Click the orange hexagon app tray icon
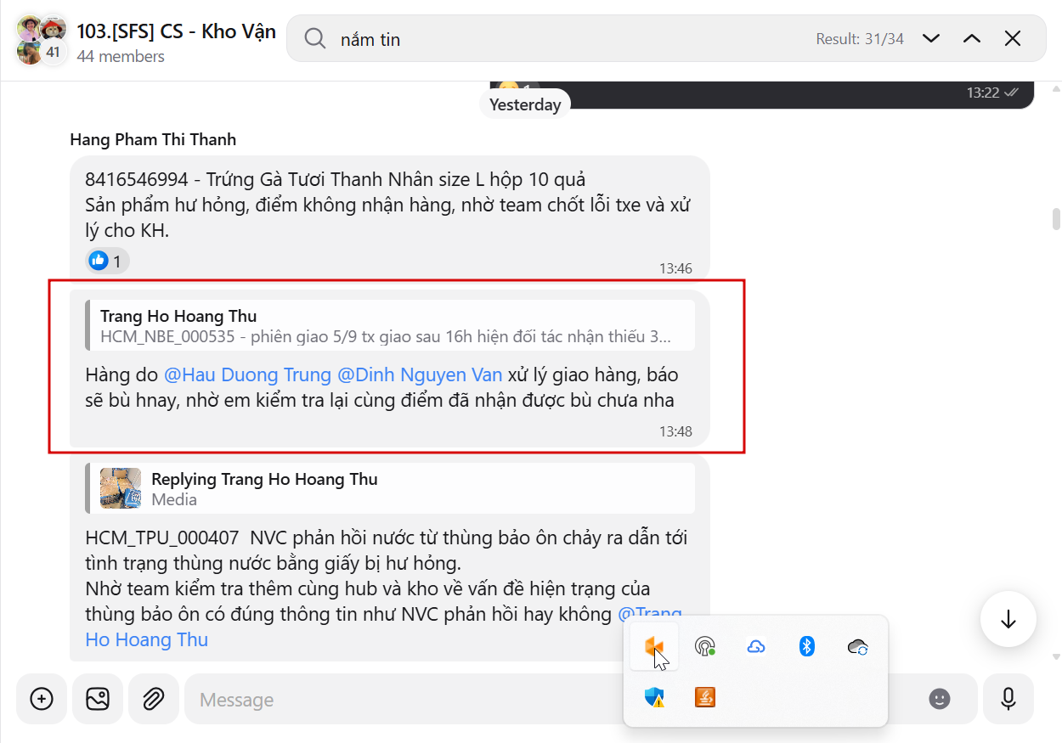This screenshot has height=743, width=1062. tap(654, 647)
